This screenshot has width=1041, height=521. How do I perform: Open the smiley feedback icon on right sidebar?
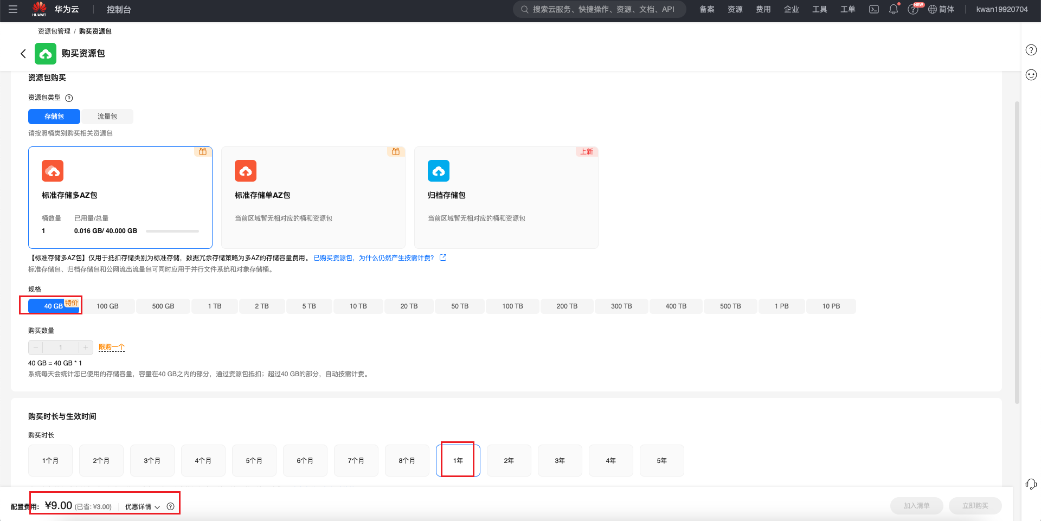coord(1031,75)
